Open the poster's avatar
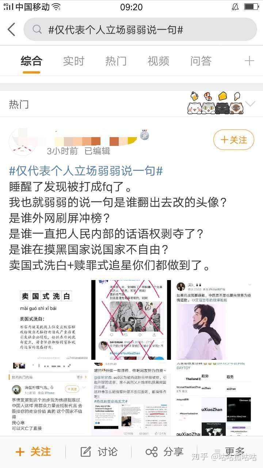Screen dimensions: 263x468 point(23,142)
